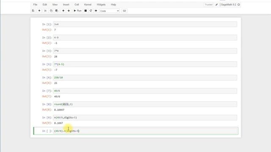Click the In [1] prompt label
Viewport: 271px width, 152px height.
tap(47, 24)
